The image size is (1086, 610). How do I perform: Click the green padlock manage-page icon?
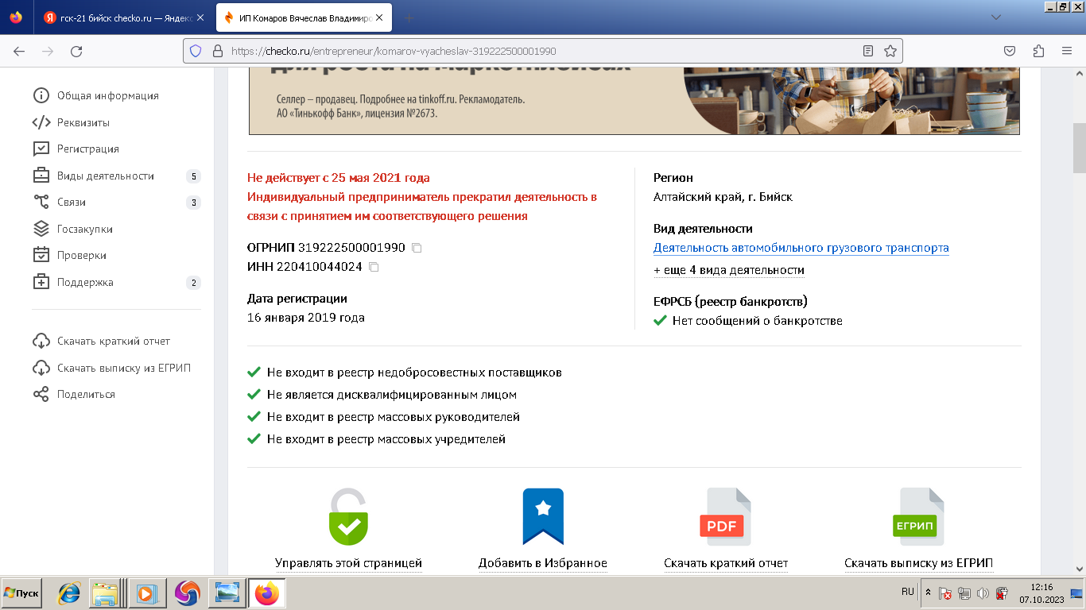pyautogui.click(x=348, y=517)
